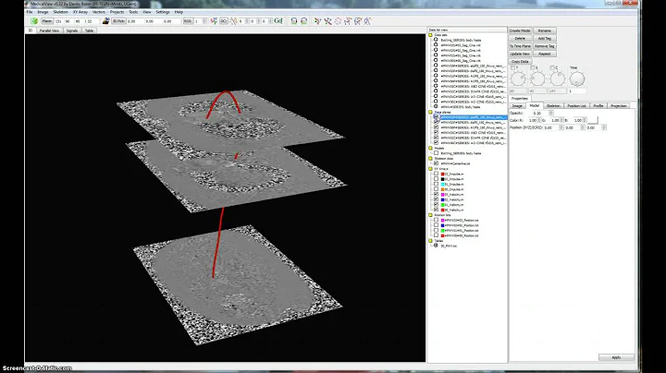666x373 pixels.
Task: Click the circle icon of the last Data sets entry
Action: tap(436, 107)
